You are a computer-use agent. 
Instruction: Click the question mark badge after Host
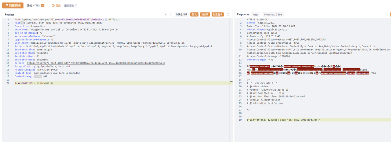pyautogui.click(x=22, y=23)
